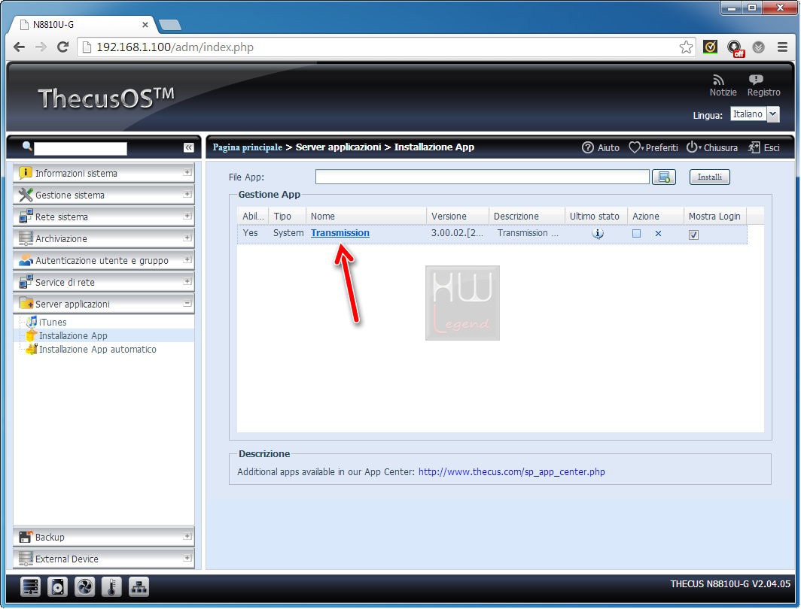801x609 pixels.
Task: Click the Informazioni sistema info icon
Action: [25, 172]
